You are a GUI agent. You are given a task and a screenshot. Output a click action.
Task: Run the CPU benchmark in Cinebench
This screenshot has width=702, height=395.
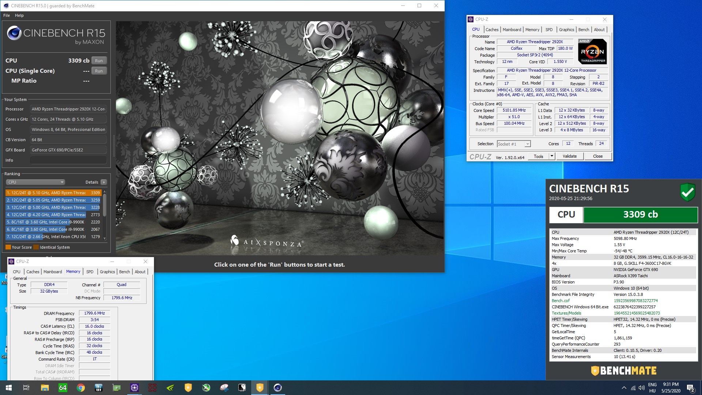pos(99,61)
